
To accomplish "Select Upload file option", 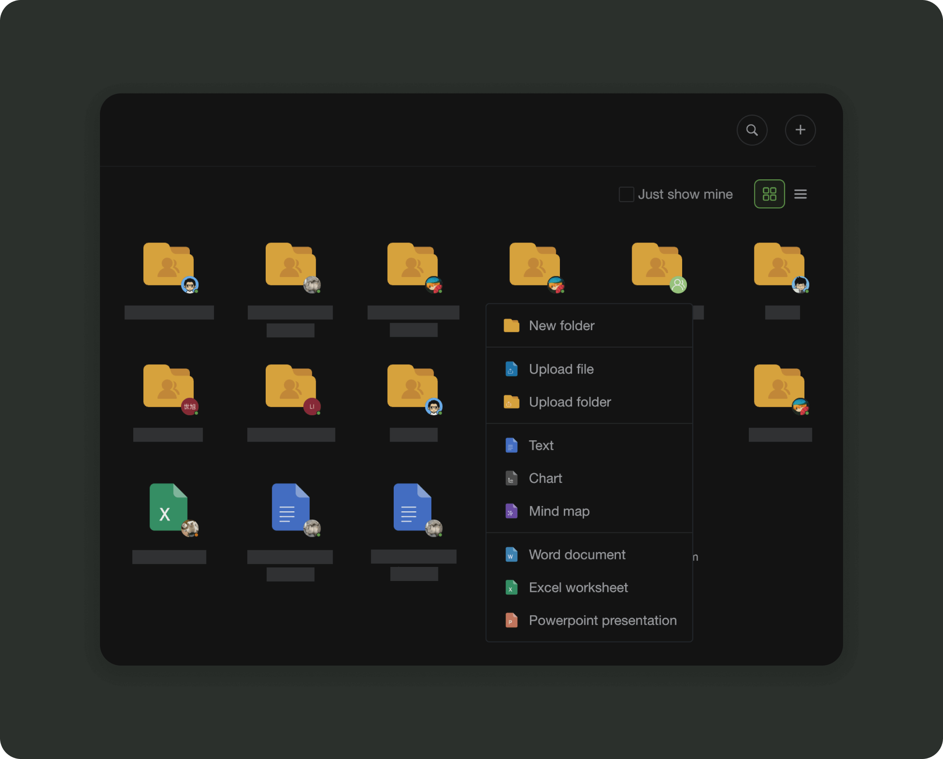I will pos(561,369).
